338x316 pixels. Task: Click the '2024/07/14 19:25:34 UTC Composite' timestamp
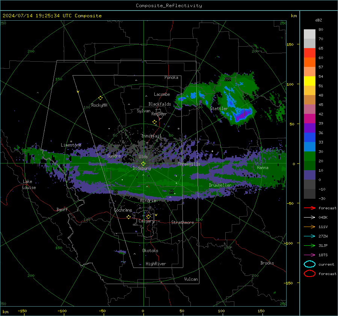(52, 16)
